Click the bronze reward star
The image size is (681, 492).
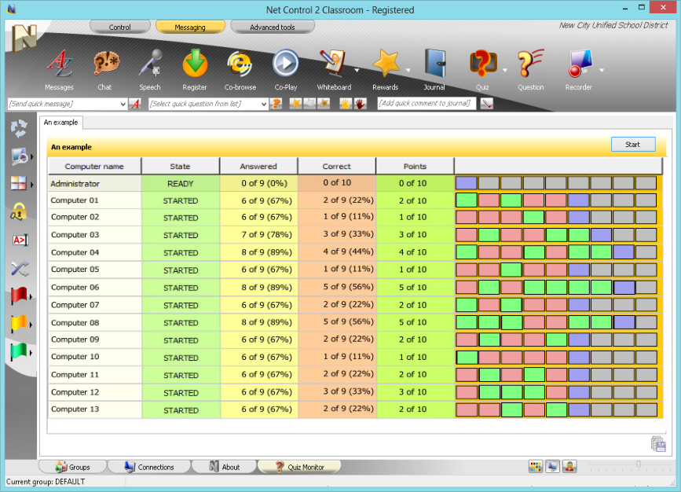(324, 104)
